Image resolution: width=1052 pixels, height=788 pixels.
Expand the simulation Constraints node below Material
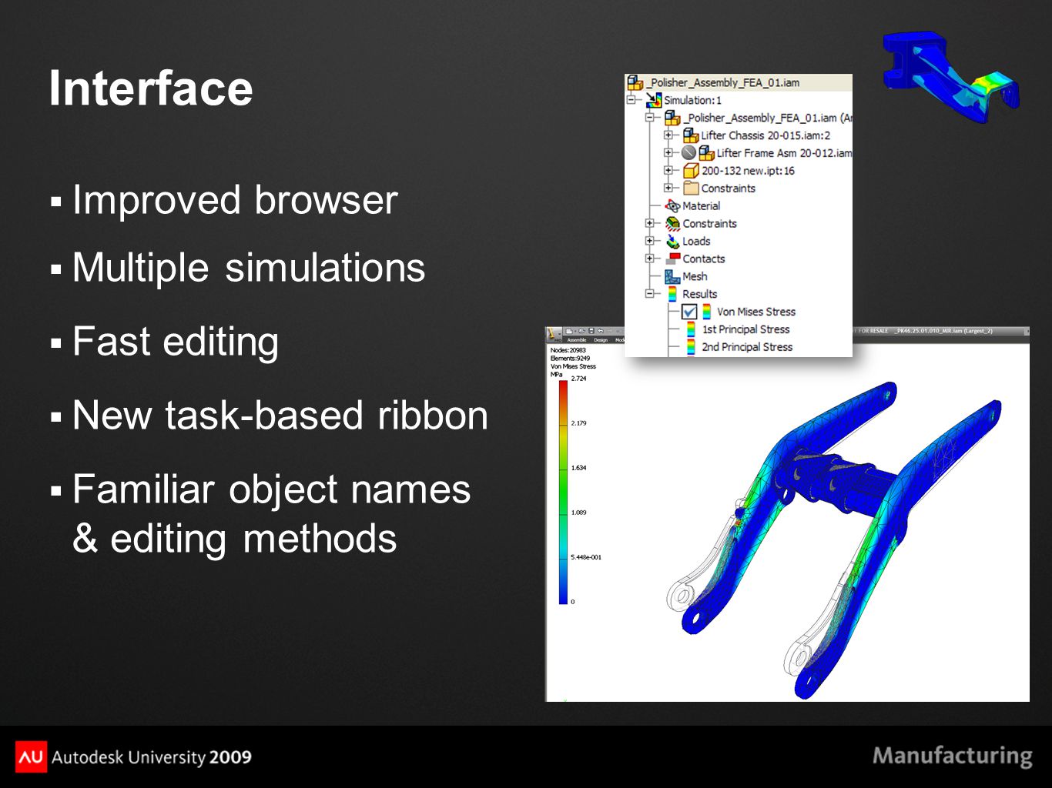pyautogui.click(x=650, y=224)
